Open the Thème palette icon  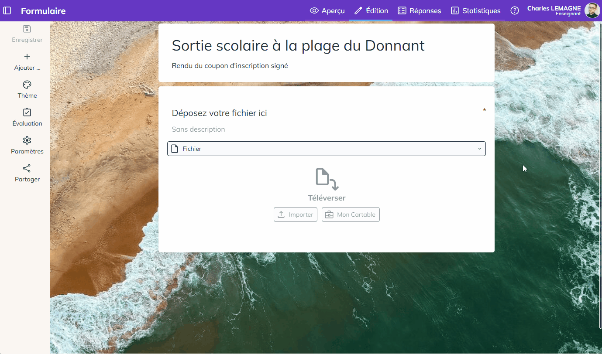point(27,85)
